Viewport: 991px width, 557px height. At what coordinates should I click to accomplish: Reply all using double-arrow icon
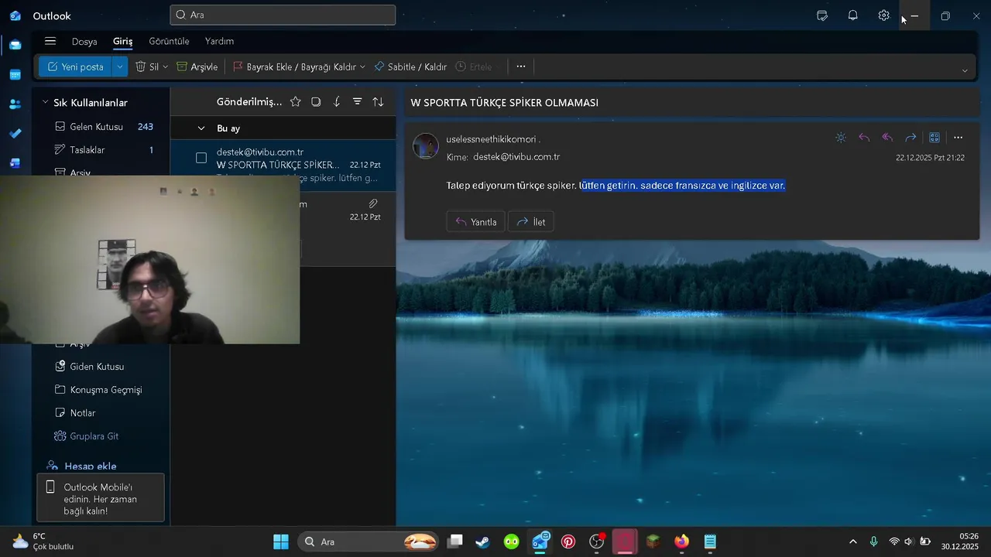point(887,138)
